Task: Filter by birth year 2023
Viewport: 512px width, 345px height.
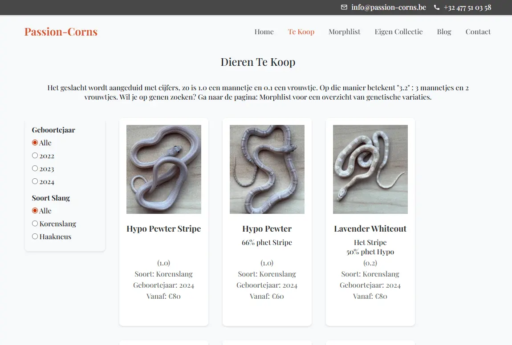Action: [x=35, y=168]
